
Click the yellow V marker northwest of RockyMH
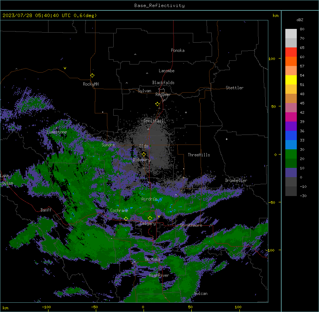pyautogui.click(x=65, y=68)
